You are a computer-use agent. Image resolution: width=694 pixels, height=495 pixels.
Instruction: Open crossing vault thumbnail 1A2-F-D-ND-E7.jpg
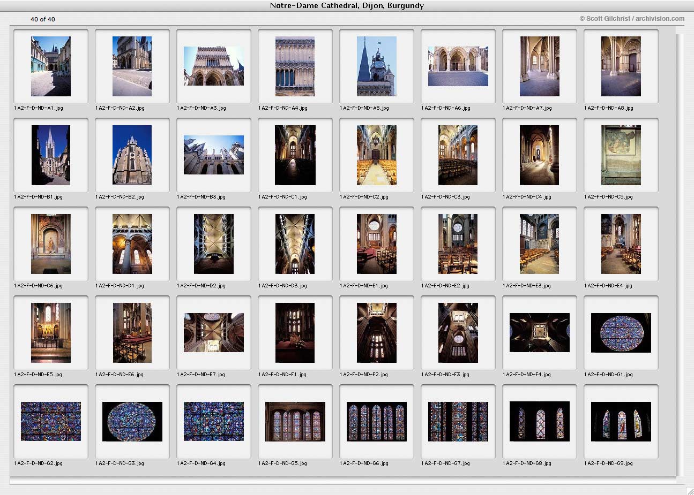[x=214, y=333]
